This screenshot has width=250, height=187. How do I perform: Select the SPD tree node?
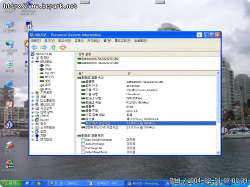47,81
